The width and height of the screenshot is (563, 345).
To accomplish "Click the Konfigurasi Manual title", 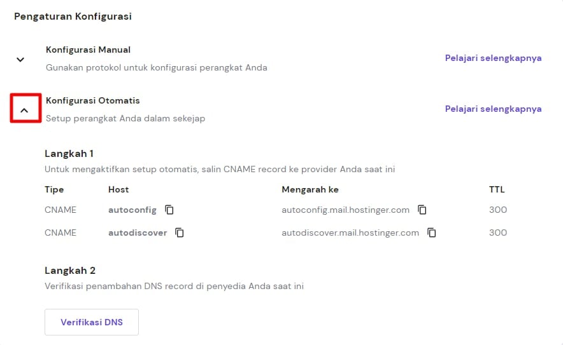I will [x=88, y=50].
